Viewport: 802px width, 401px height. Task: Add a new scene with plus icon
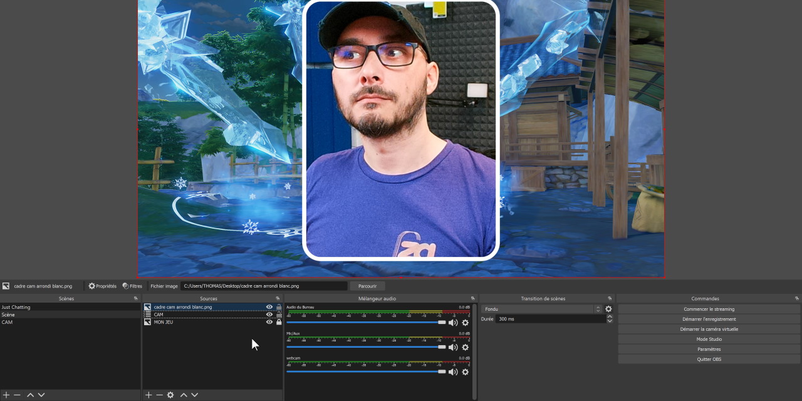(x=6, y=395)
